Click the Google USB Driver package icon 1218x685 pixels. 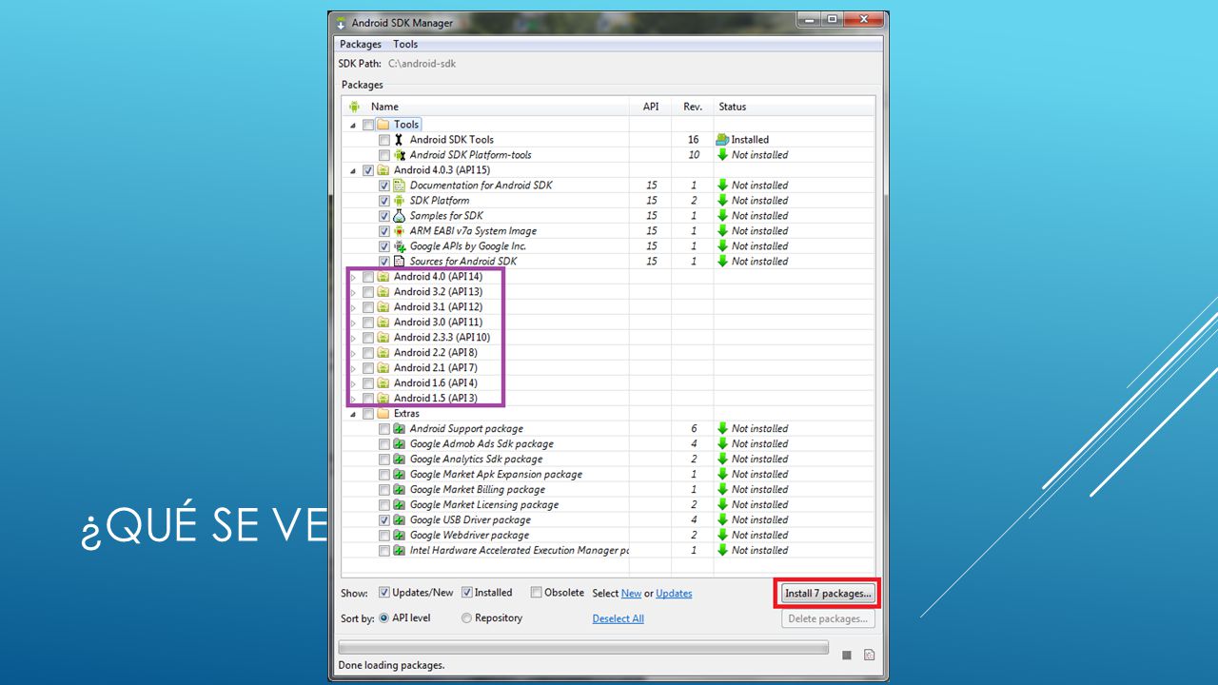tap(400, 520)
